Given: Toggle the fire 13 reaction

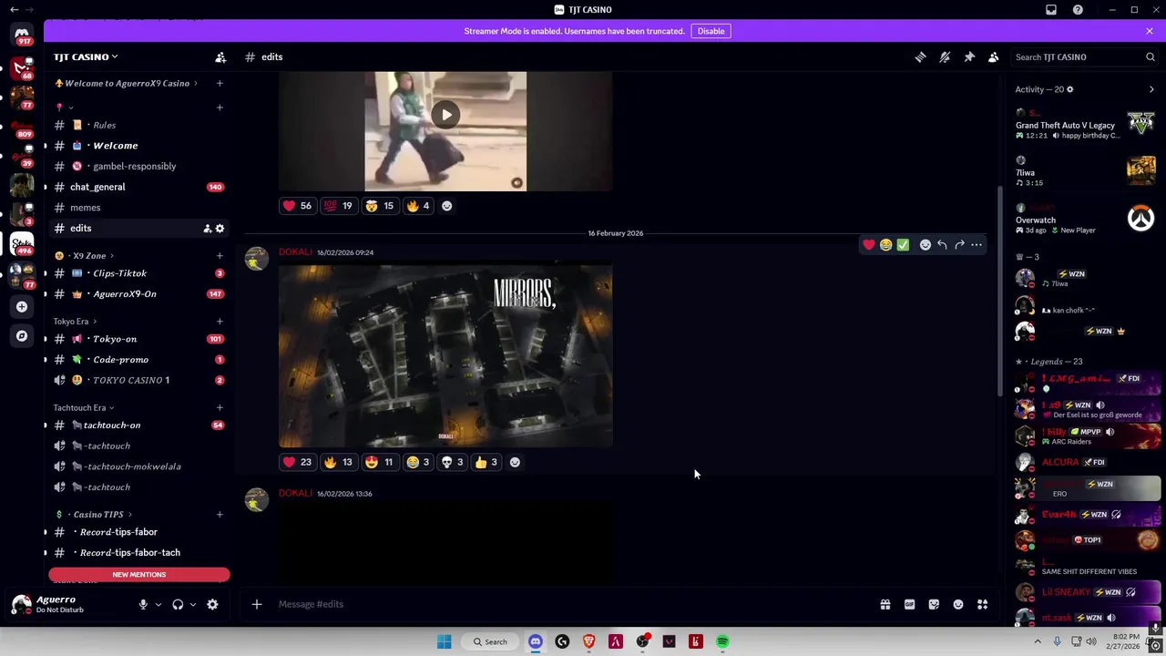Looking at the screenshot, I should coord(338,462).
